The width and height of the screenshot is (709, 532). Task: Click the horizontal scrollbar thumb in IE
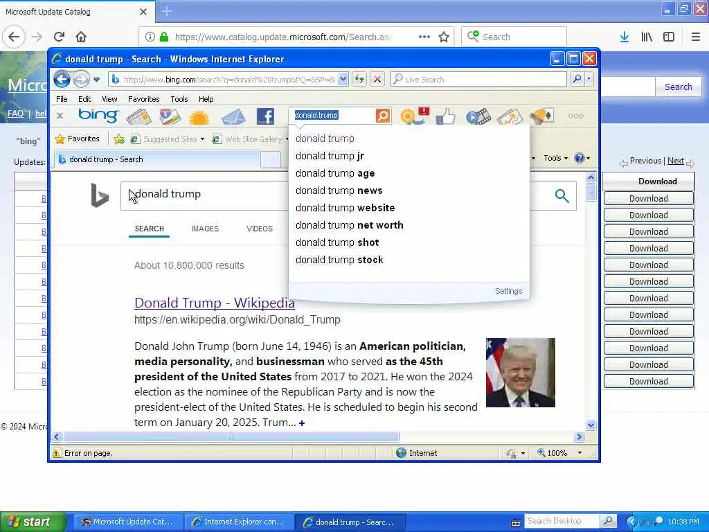click(231, 437)
